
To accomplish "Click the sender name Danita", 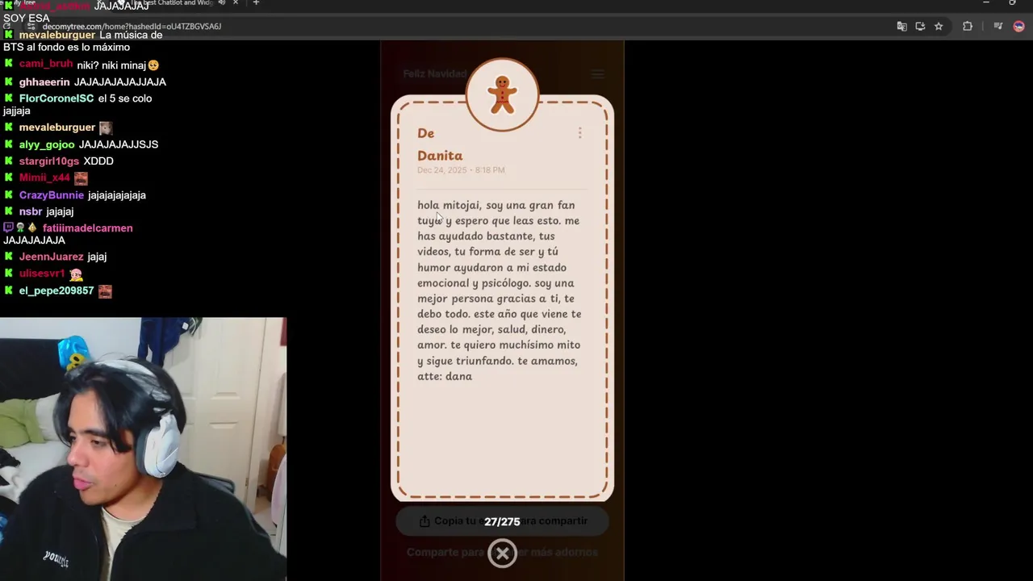I will pos(440,156).
